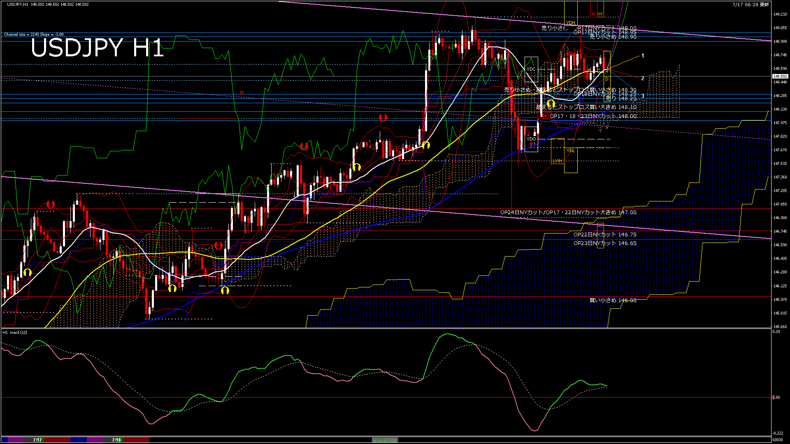Click the 7/17 session marker on timeline

[37, 440]
